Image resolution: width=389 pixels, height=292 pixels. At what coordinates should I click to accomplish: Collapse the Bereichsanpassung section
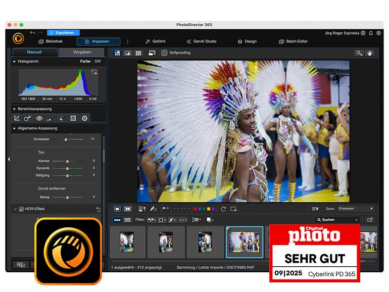[x=14, y=109]
